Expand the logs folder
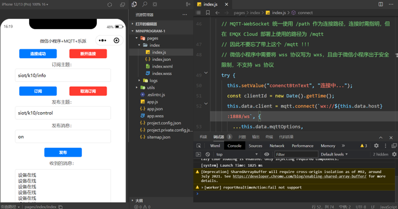The height and width of the screenshot is (209, 398). [x=139, y=81]
